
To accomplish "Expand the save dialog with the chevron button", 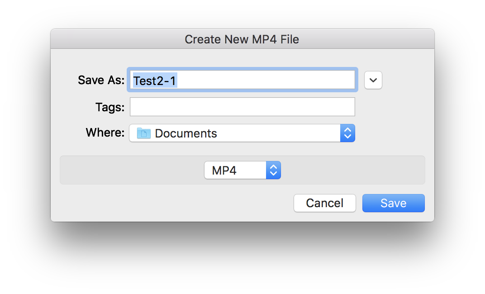I will [373, 80].
